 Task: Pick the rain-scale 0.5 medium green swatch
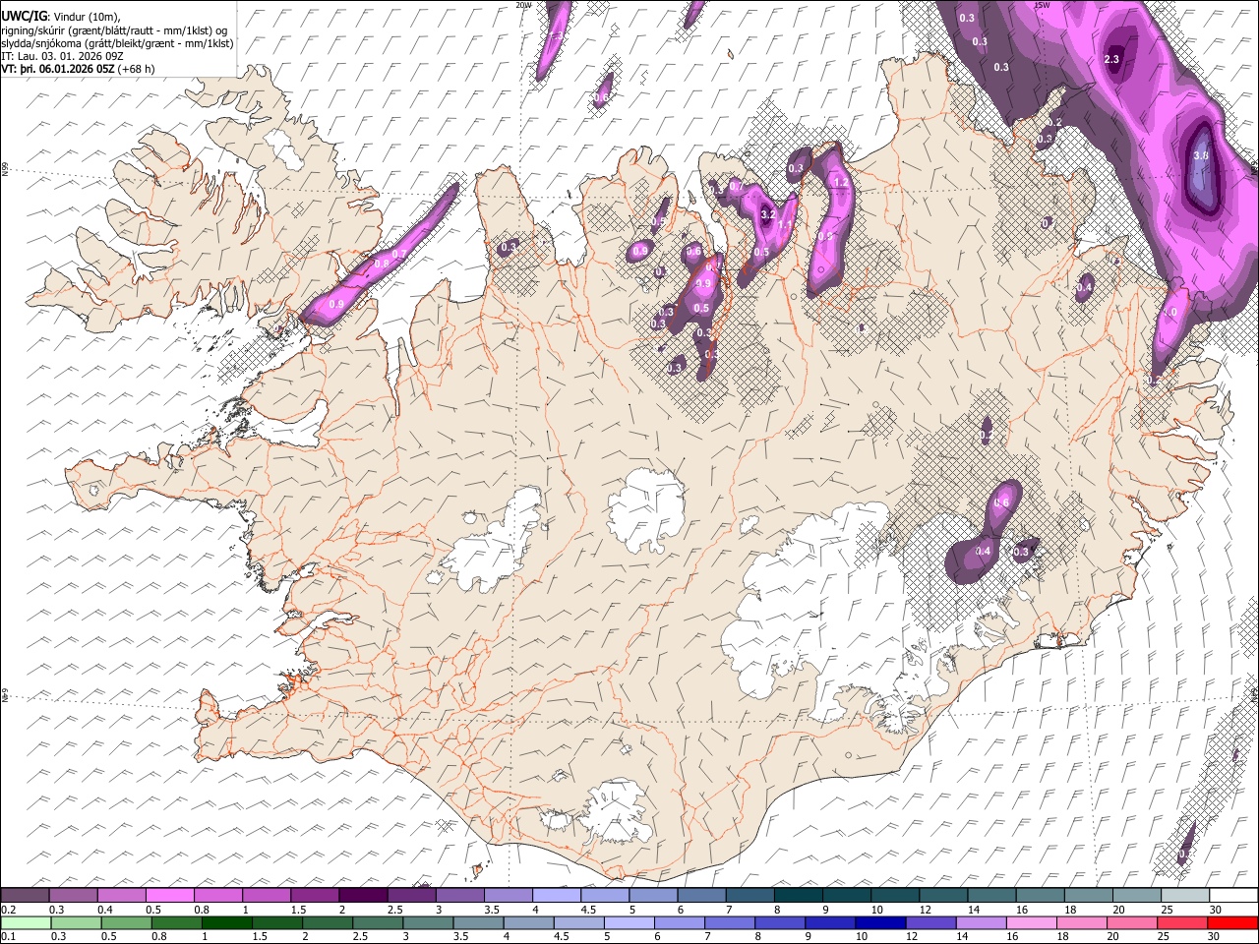(x=127, y=922)
